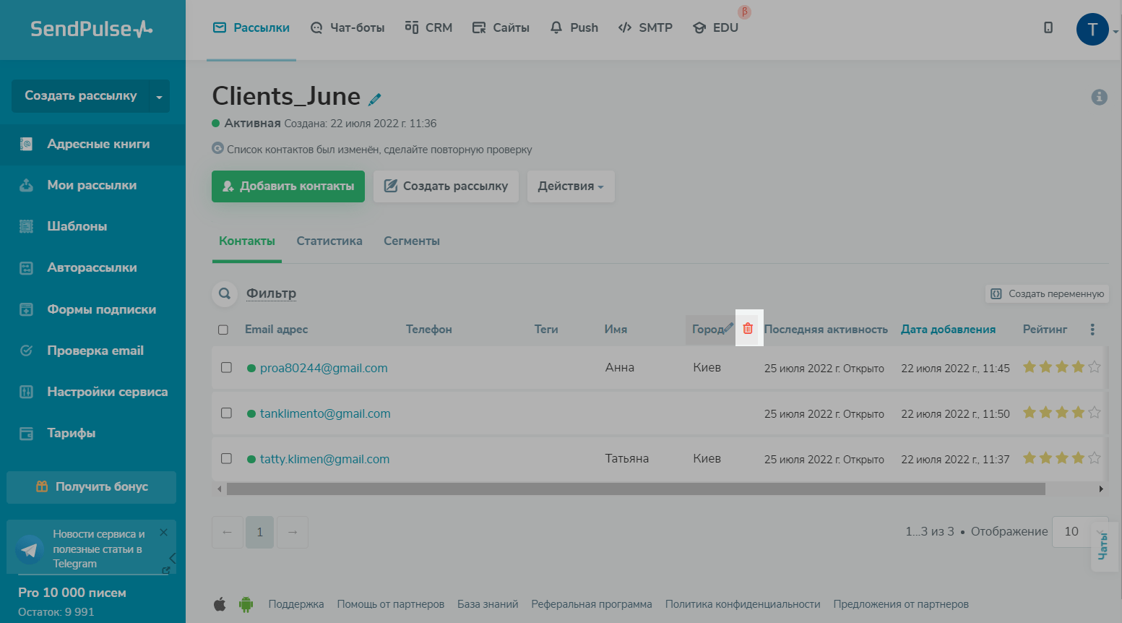Image resolution: width=1122 pixels, height=623 pixels.
Task: Click the table horizontal scrollbar
Action: pyautogui.click(x=636, y=489)
